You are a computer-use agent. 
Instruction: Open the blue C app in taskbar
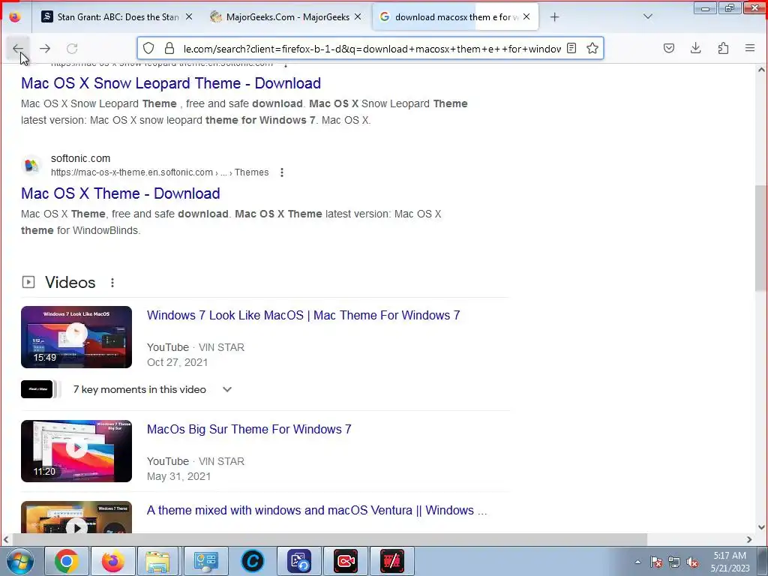[x=253, y=561]
